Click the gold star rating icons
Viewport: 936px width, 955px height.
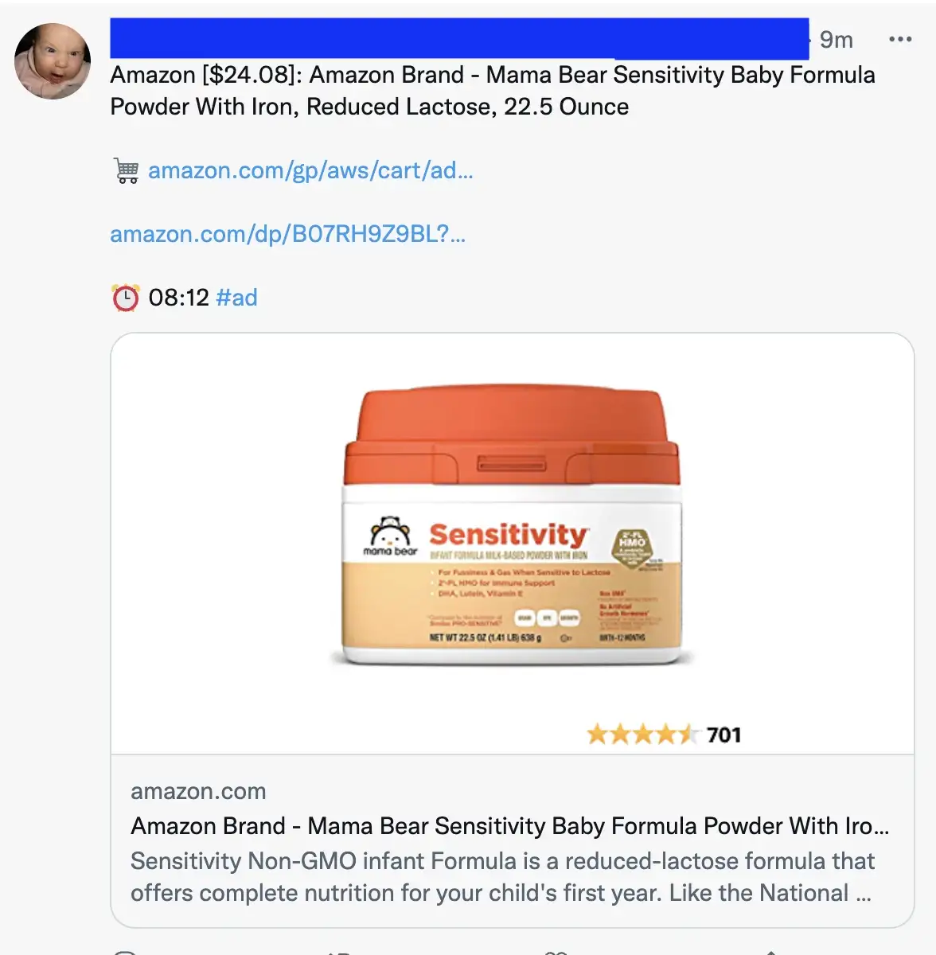[x=643, y=734]
